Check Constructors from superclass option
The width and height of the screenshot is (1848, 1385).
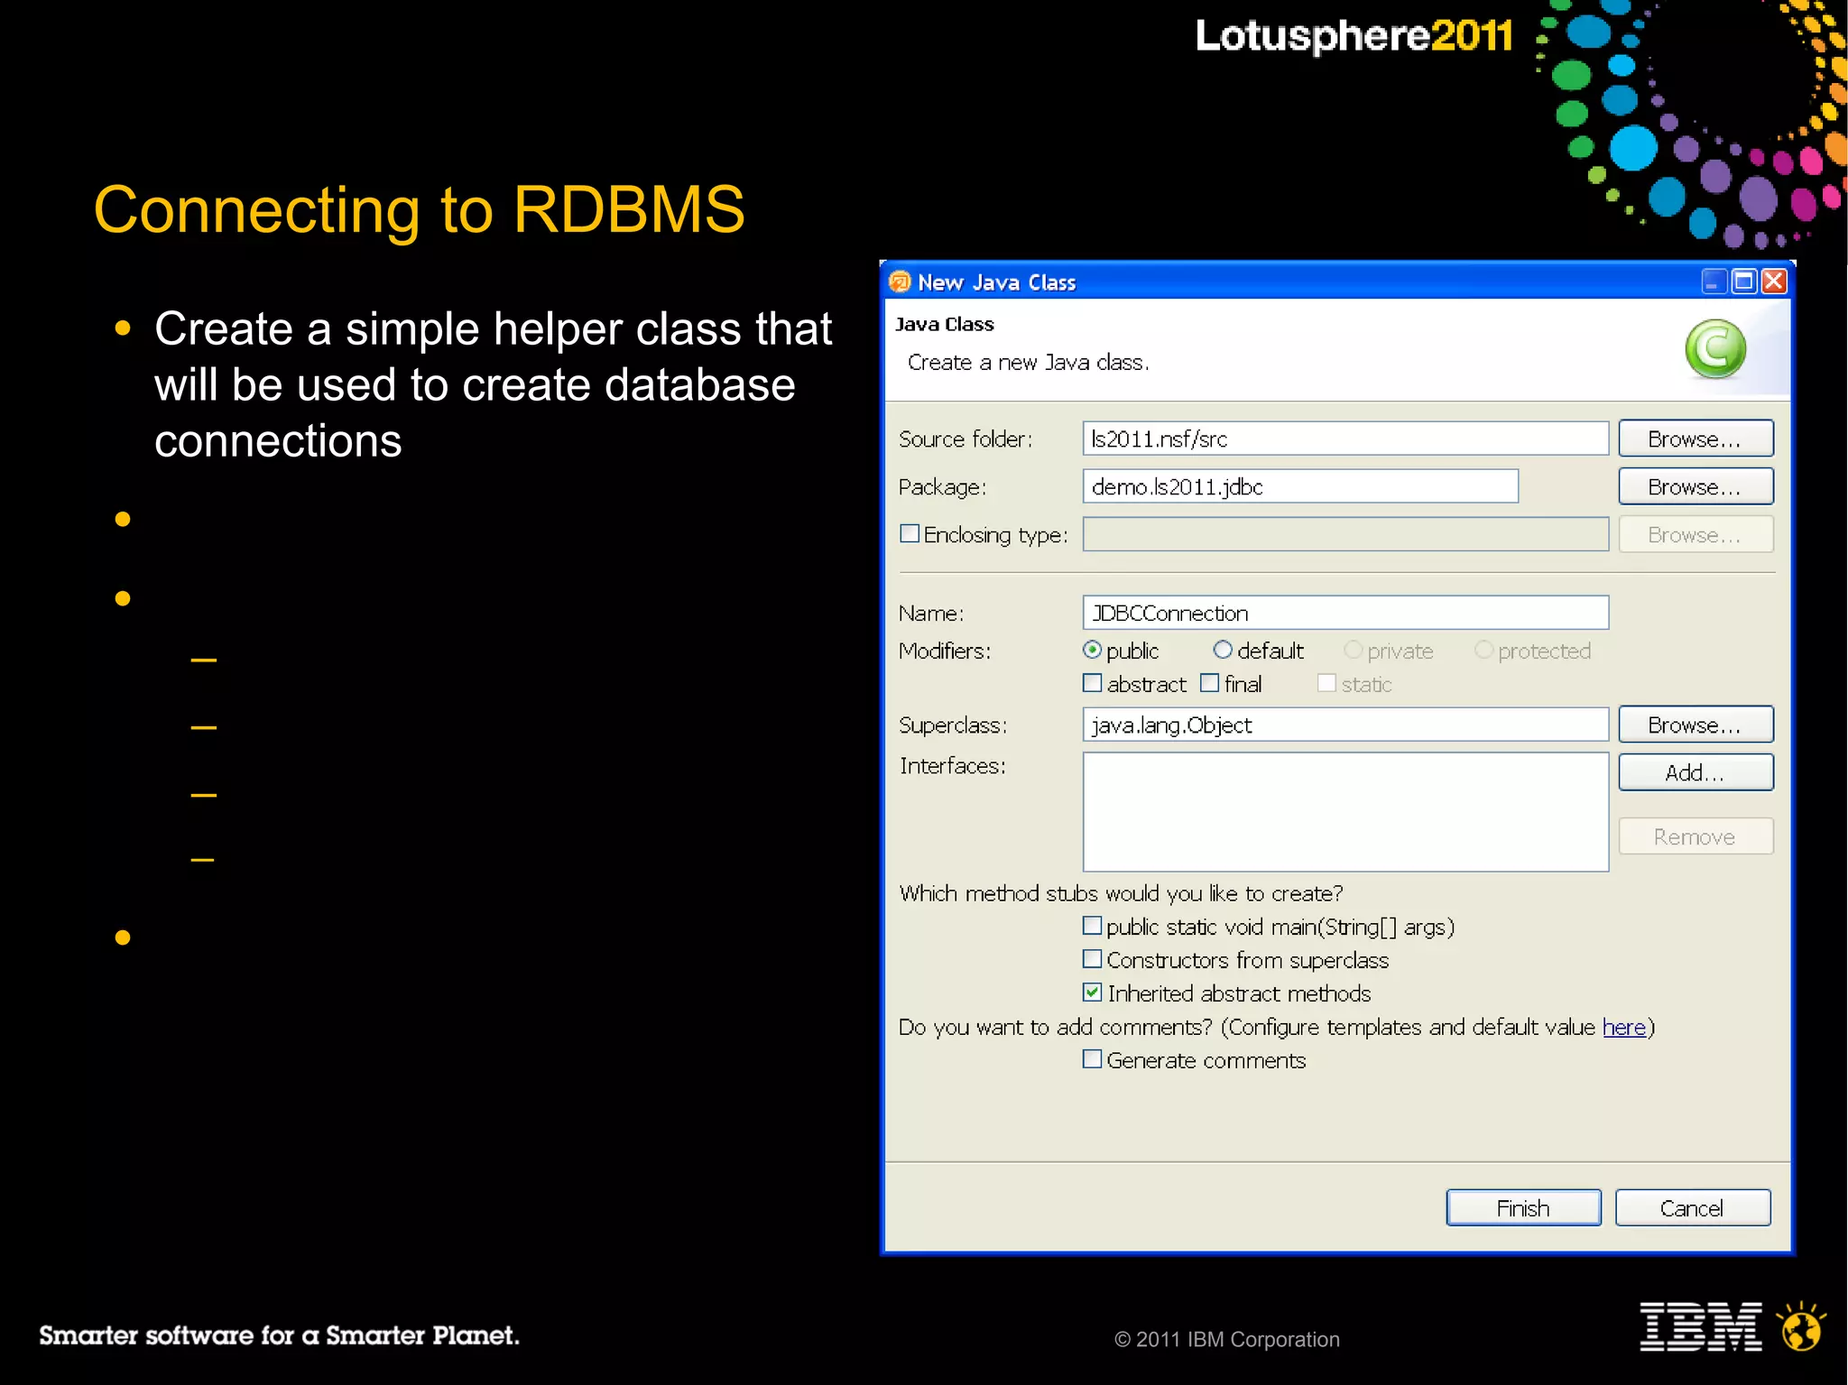1092,959
